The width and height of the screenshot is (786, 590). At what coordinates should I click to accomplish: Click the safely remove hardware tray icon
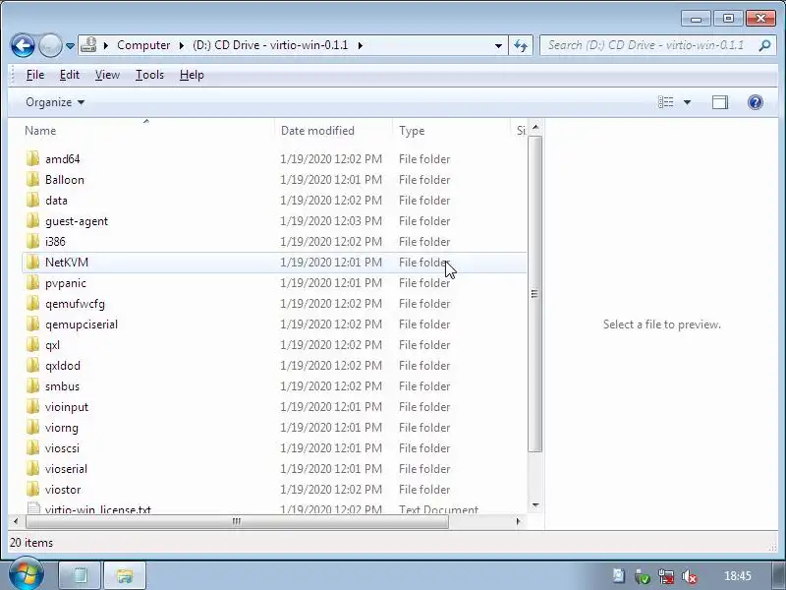tap(643, 576)
